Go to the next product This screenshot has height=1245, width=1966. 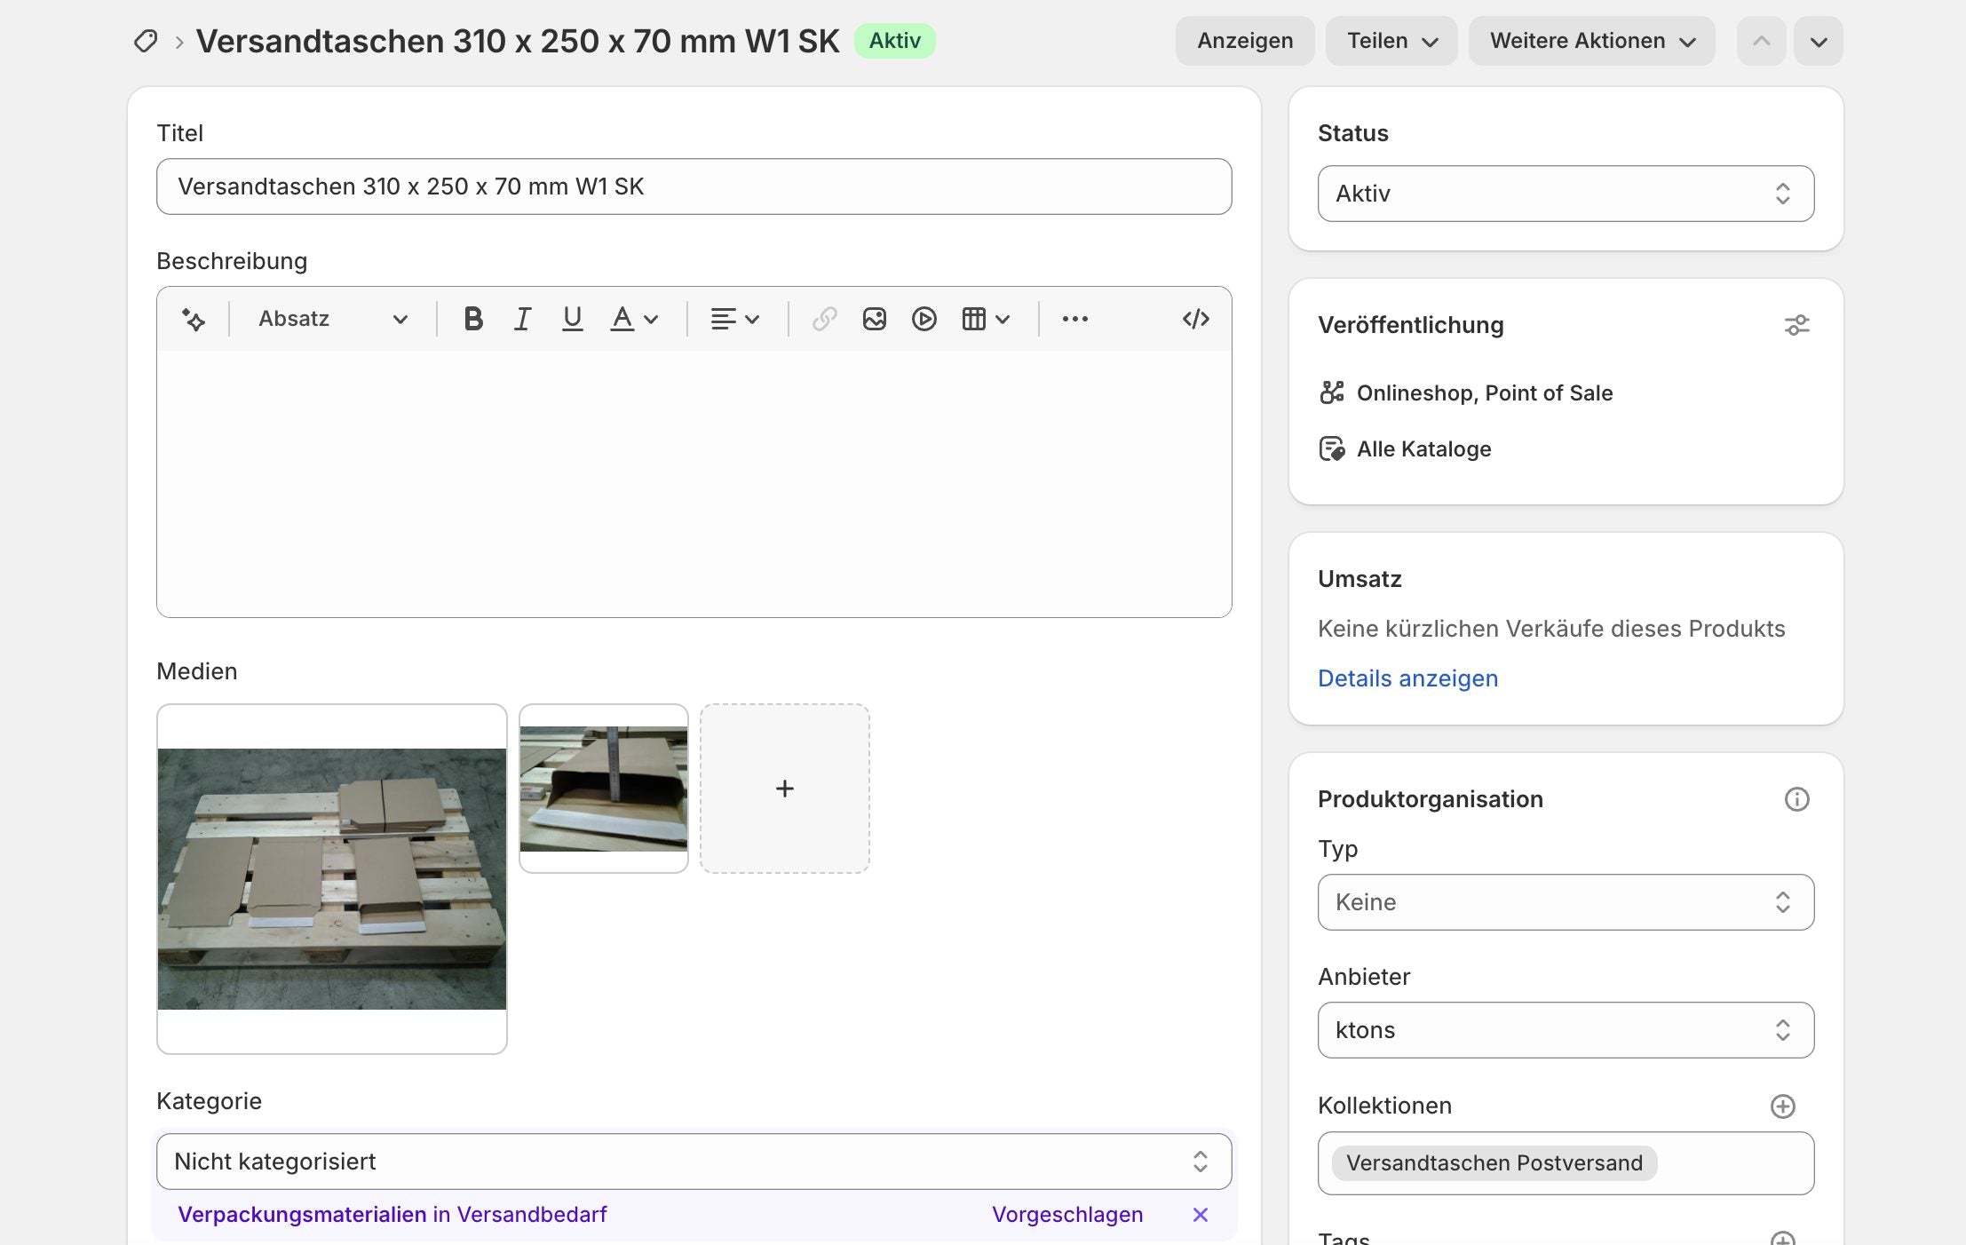(x=1819, y=41)
